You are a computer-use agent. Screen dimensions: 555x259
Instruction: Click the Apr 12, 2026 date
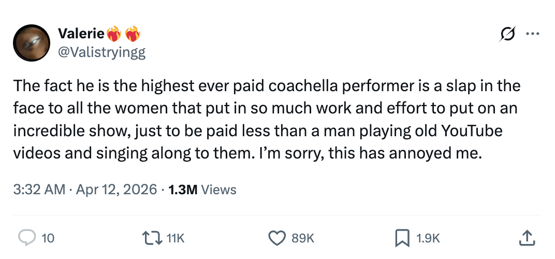(x=116, y=190)
